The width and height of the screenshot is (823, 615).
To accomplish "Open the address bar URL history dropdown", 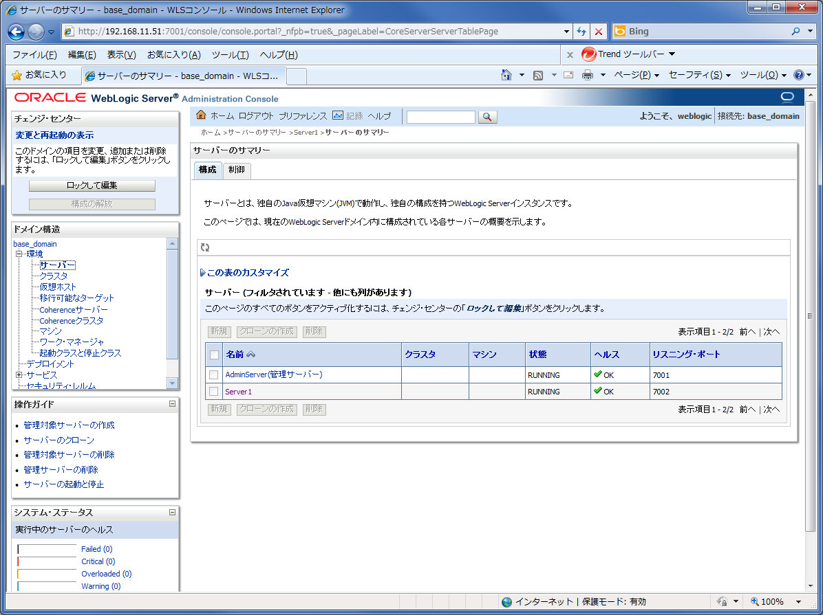I will click(x=566, y=32).
